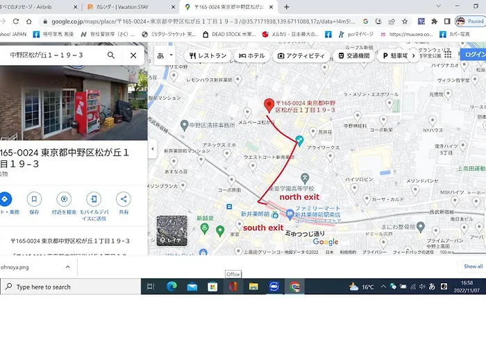Open the https://muuseo.co bookmark

pyautogui.click(x=407, y=34)
